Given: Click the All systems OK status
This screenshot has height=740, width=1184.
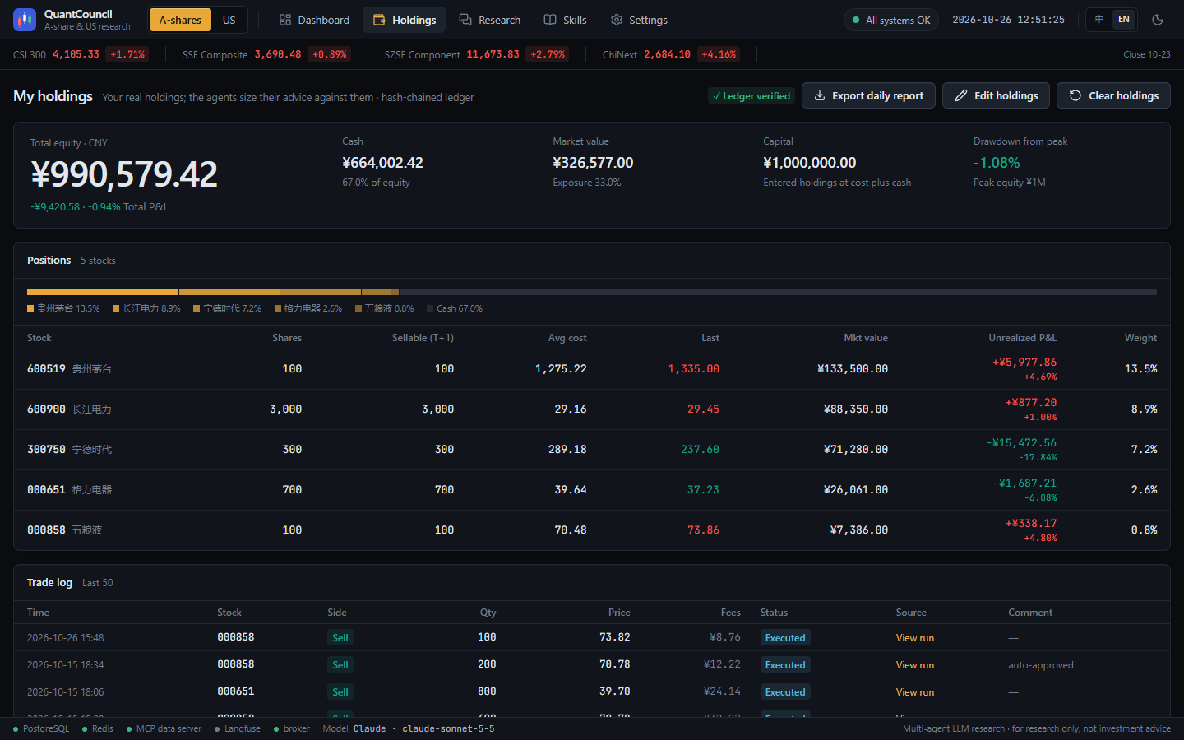Looking at the screenshot, I should coord(891,20).
